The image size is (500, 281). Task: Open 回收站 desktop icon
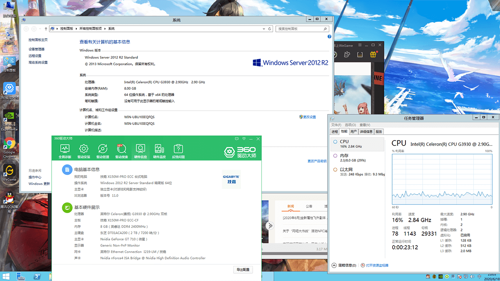[x=9, y=36]
